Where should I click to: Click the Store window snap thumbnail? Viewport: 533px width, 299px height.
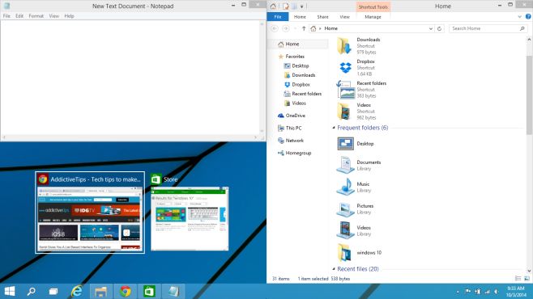190,218
